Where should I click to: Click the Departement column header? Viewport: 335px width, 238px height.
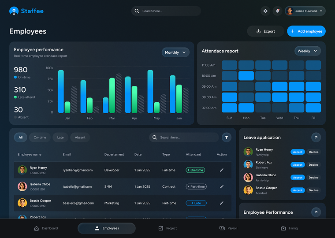[x=114, y=154]
